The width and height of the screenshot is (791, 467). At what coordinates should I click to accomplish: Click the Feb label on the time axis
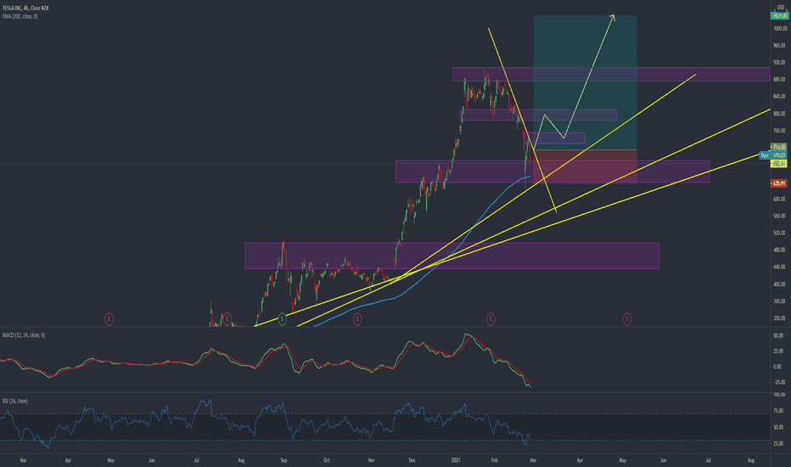pos(494,460)
